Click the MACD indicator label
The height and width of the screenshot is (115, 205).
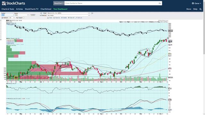click(x=18, y=99)
